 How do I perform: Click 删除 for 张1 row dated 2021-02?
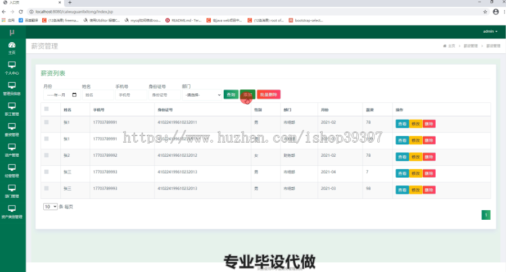click(429, 124)
